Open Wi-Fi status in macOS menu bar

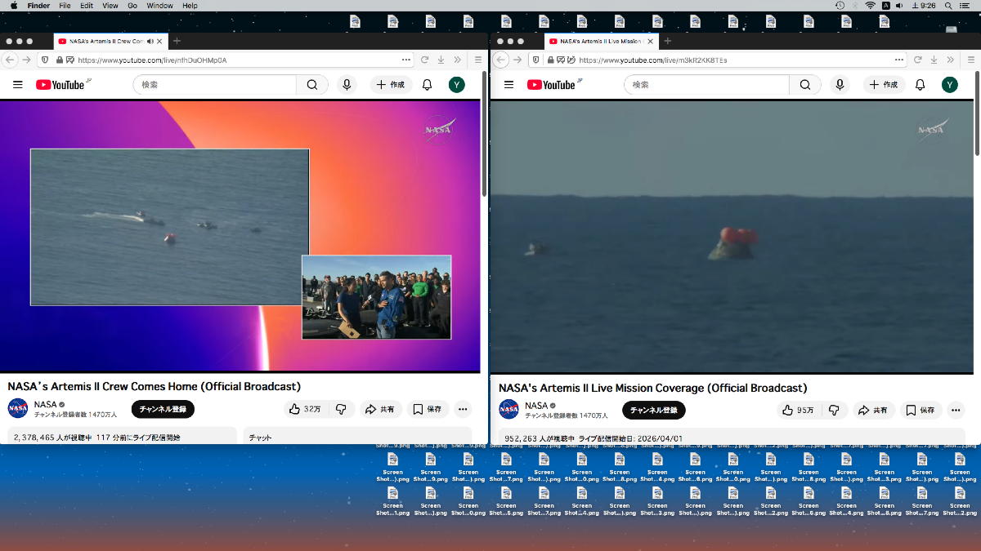pos(870,6)
